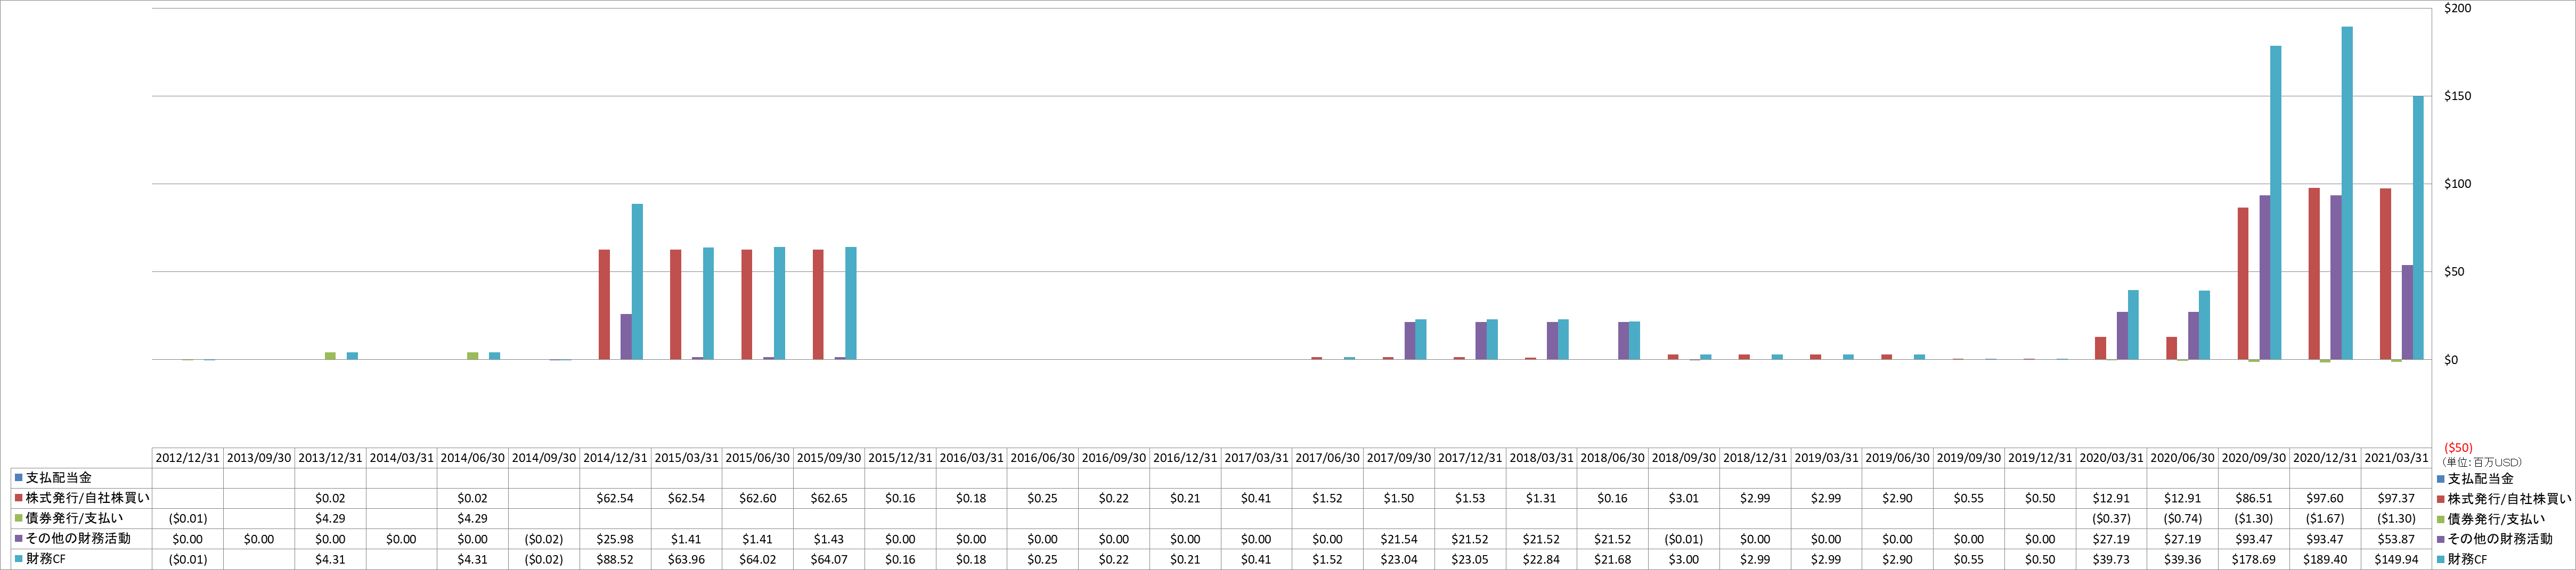Image resolution: width=2576 pixels, height=570 pixels.
Task: Click the (単位:百万USD) unit label
Action: click(2482, 462)
